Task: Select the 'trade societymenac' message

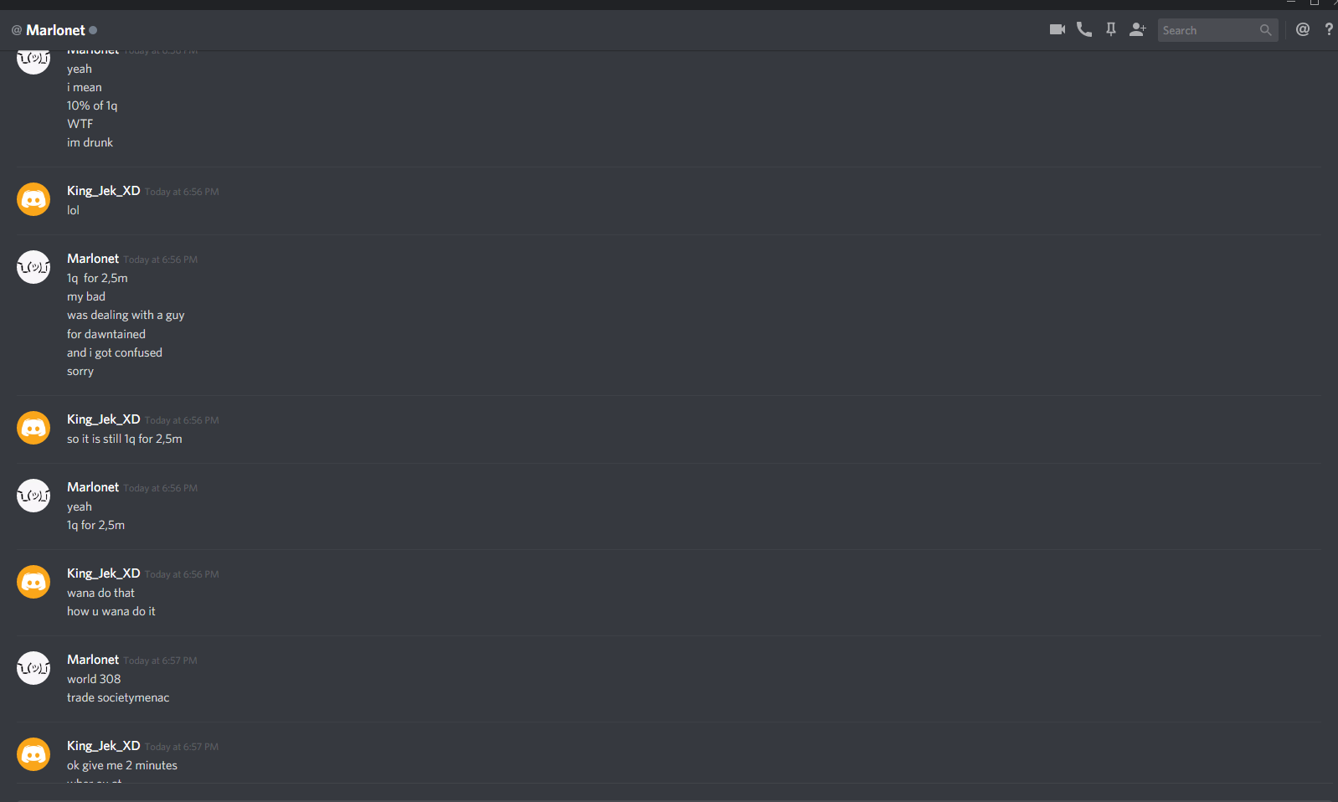Action: 118,697
